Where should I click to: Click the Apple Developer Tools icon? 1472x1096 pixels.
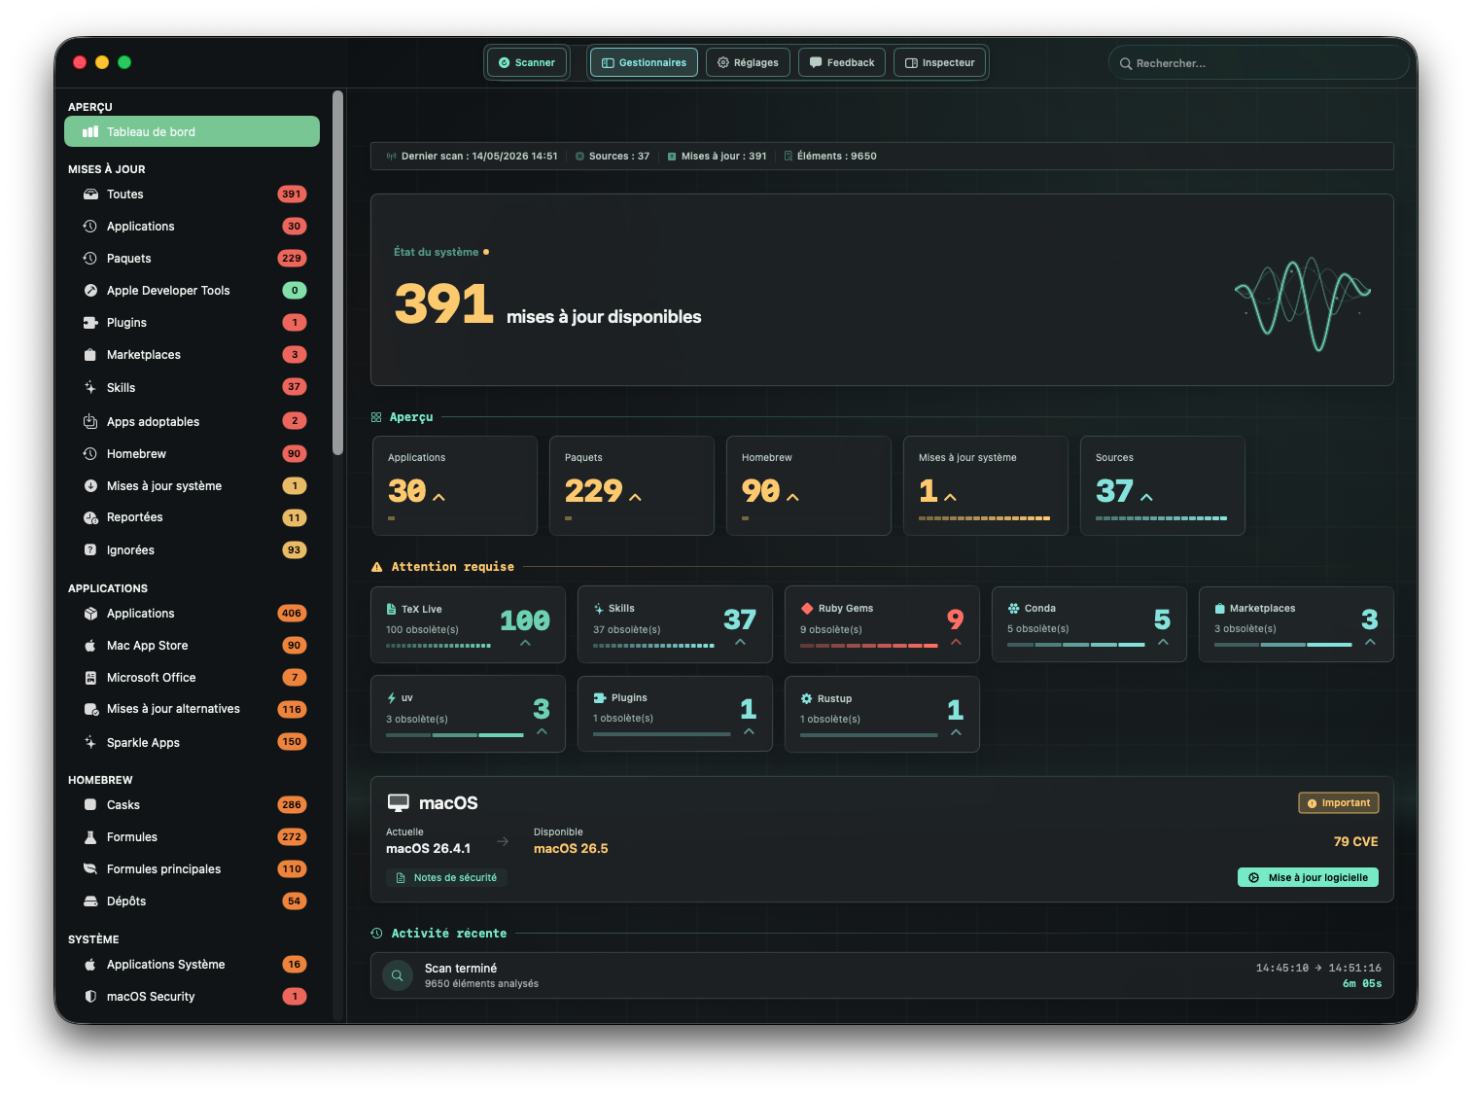90,291
